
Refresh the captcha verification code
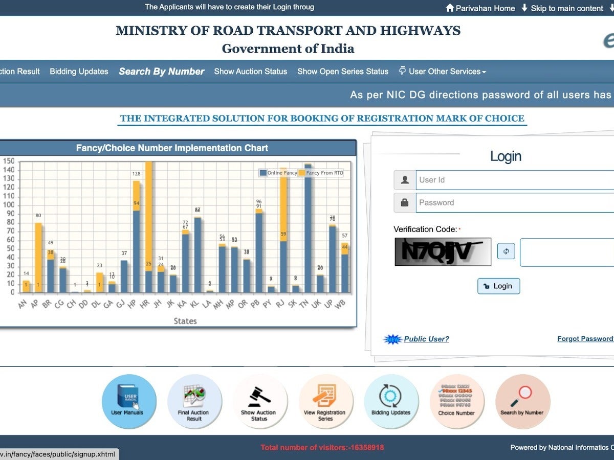(x=506, y=251)
